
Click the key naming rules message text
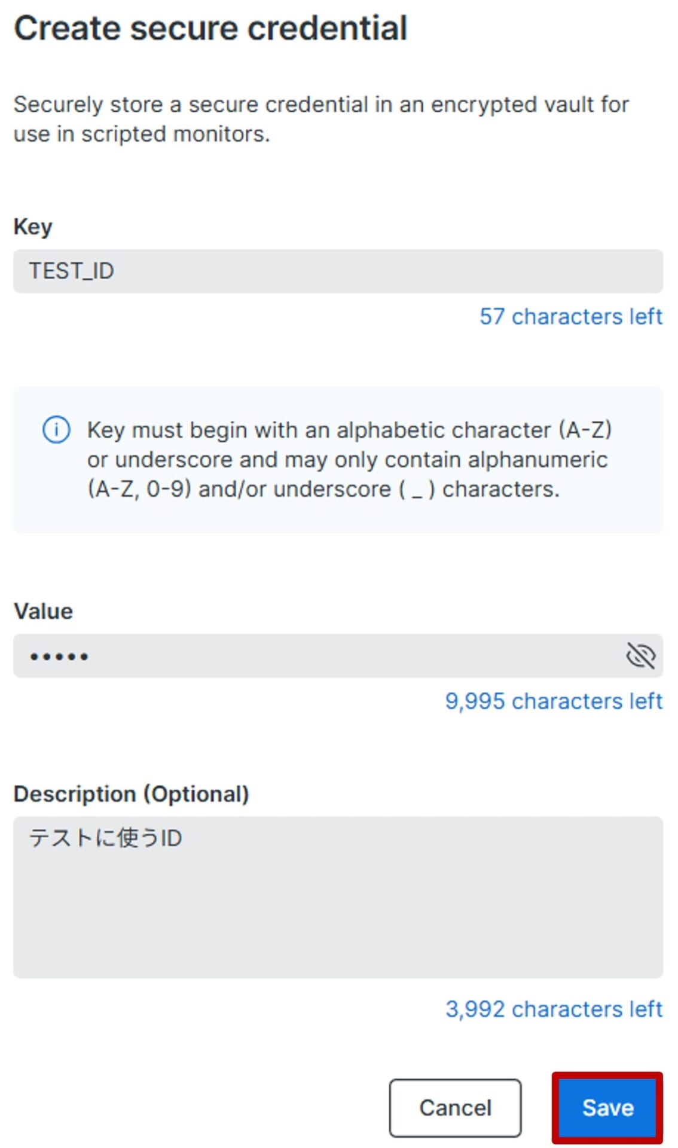click(349, 459)
